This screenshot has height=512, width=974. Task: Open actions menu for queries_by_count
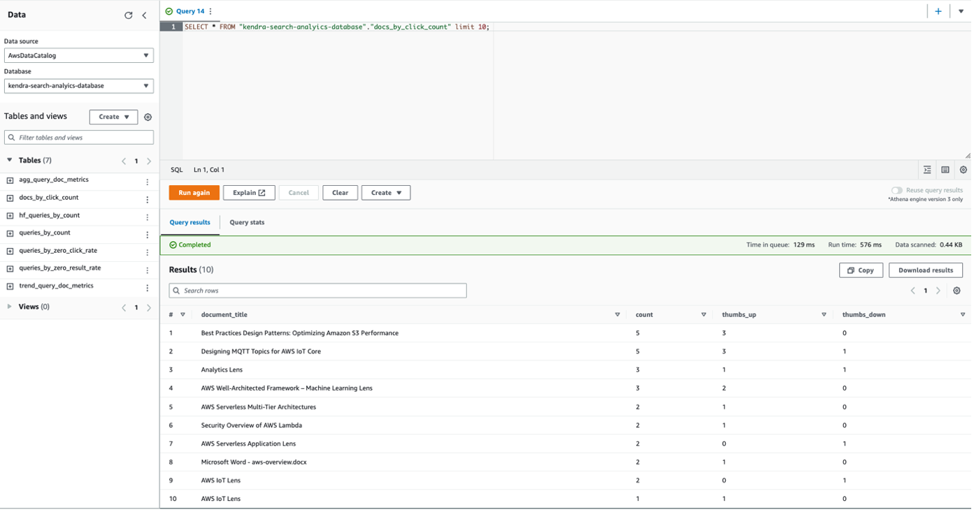[x=148, y=235]
